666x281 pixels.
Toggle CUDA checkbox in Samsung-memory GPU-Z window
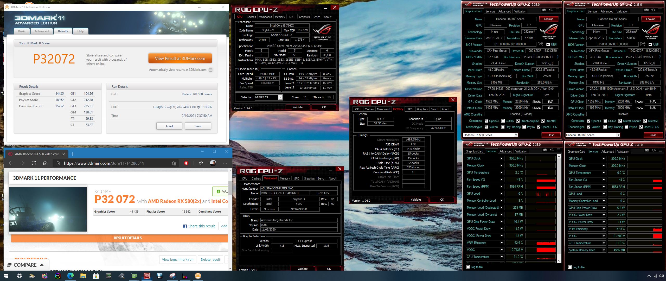[x=503, y=121]
